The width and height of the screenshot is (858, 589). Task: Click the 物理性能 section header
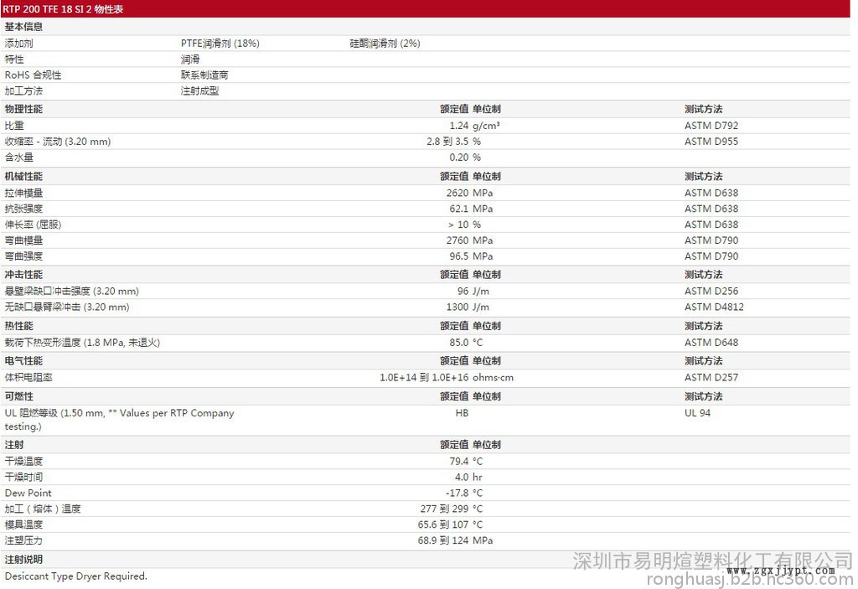pos(23,109)
